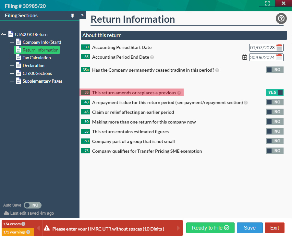Open calendar for Accounting Period Start Date
292x238 pixels.
tap(279, 47)
